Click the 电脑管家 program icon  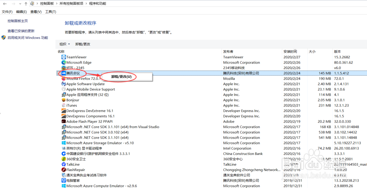coord(63,181)
